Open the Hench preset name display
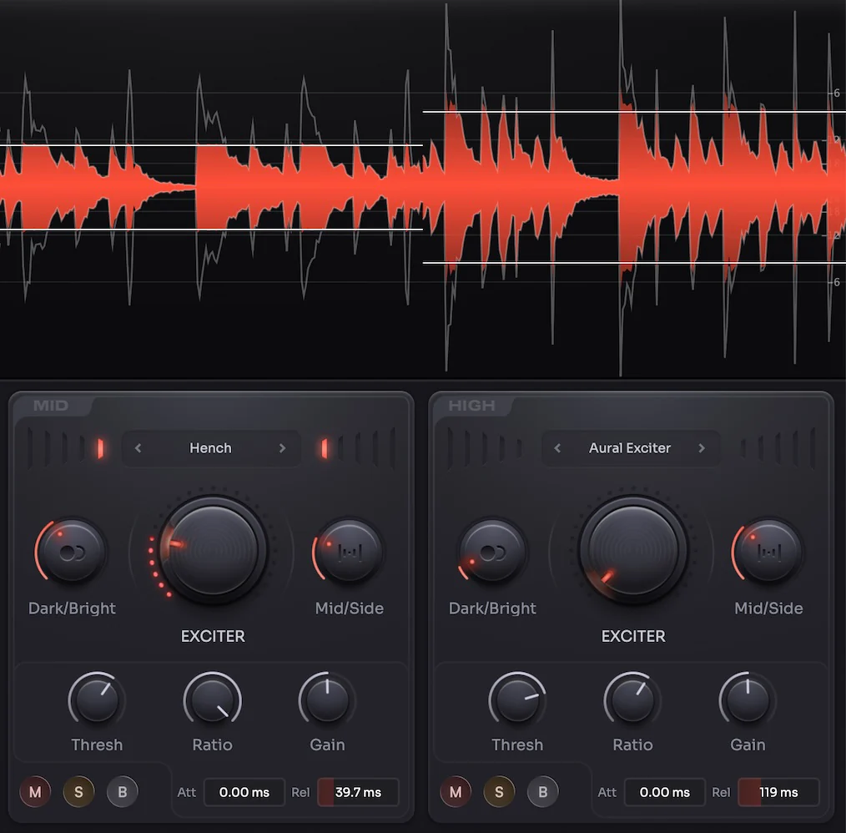The height and width of the screenshot is (833, 846). tap(210, 448)
